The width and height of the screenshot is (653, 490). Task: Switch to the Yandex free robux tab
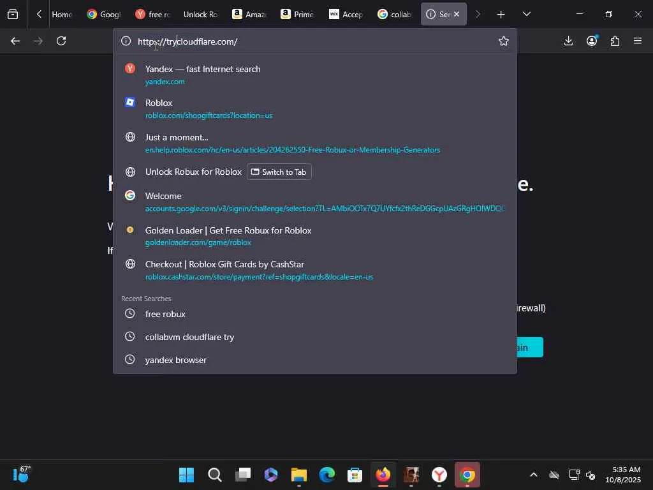(152, 14)
